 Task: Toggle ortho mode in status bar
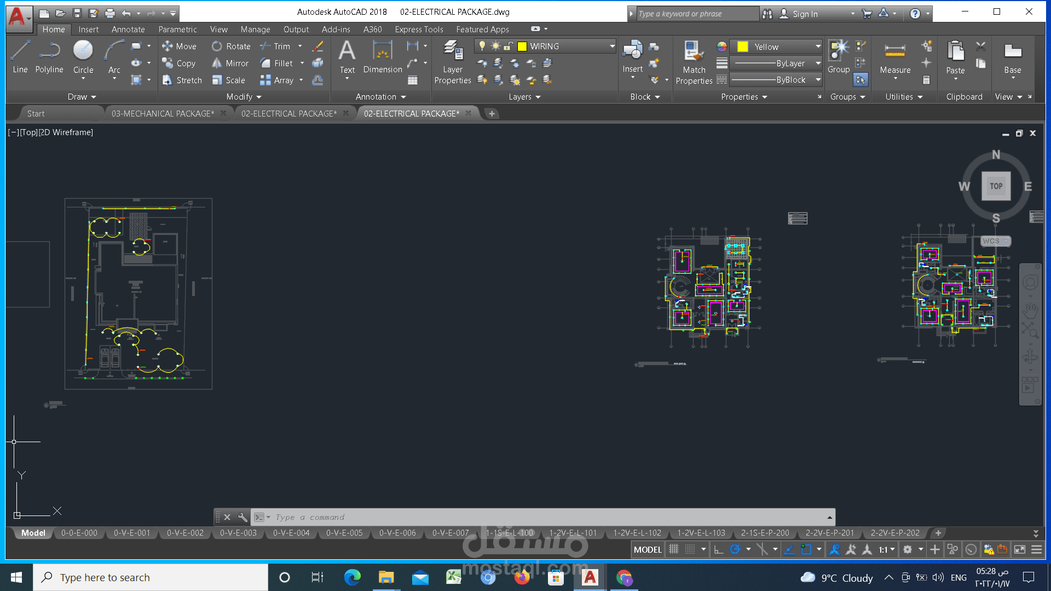click(719, 549)
